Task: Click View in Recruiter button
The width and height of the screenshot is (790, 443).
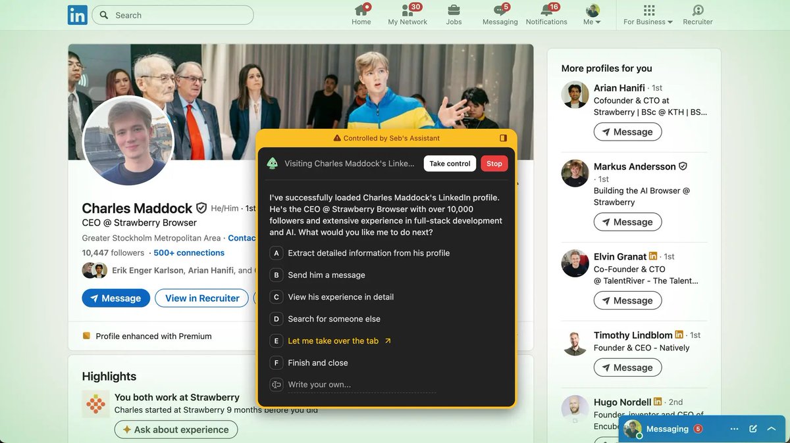Action: coord(201,298)
